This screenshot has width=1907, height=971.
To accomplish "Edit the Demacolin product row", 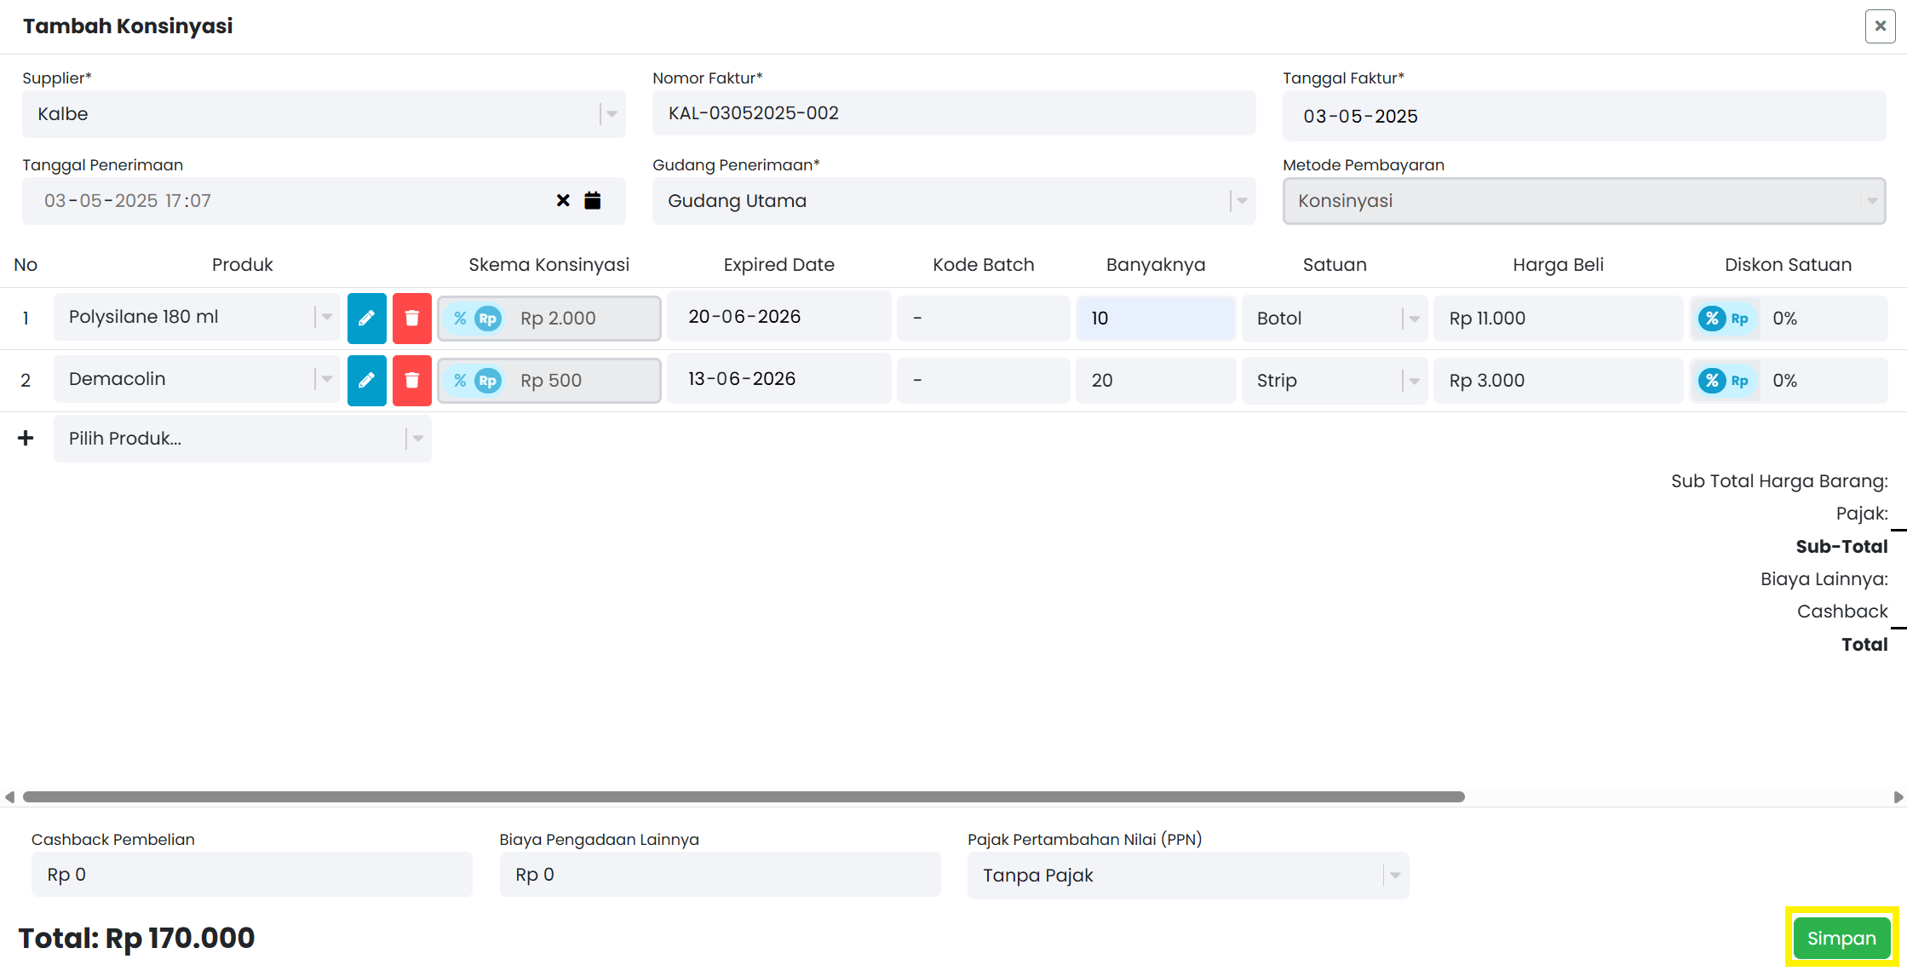I will 366,380.
